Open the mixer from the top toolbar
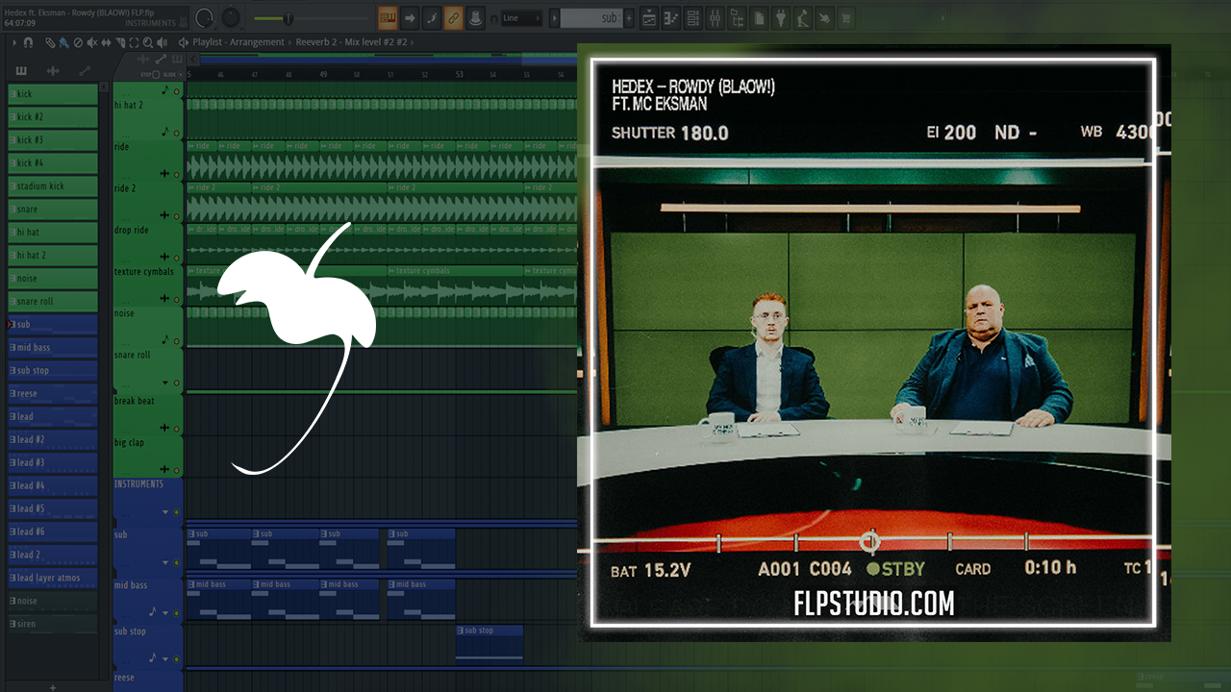Image resolution: width=1231 pixels, height=692 pixels. [714, 18]
